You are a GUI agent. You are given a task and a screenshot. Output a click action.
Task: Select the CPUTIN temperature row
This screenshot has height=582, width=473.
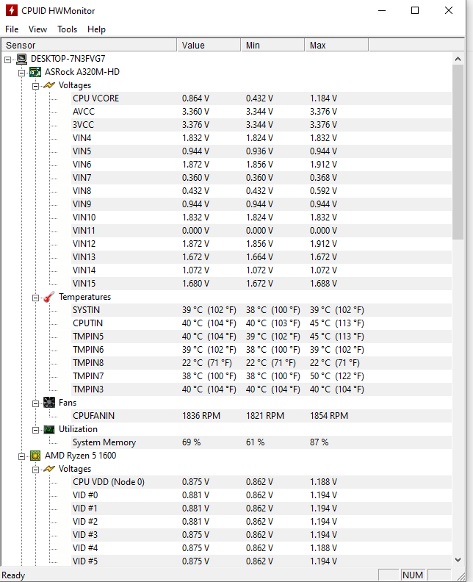coord(261,323)
